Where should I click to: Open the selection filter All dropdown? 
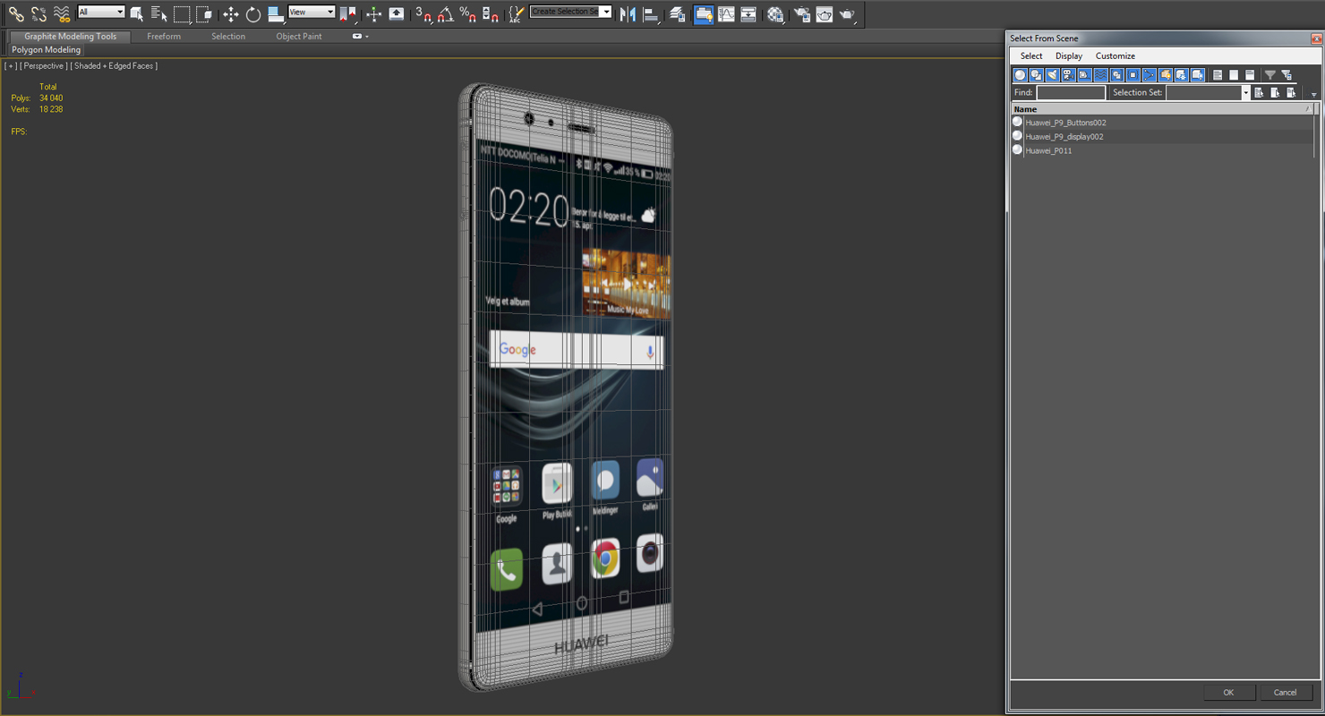point(101,12)
